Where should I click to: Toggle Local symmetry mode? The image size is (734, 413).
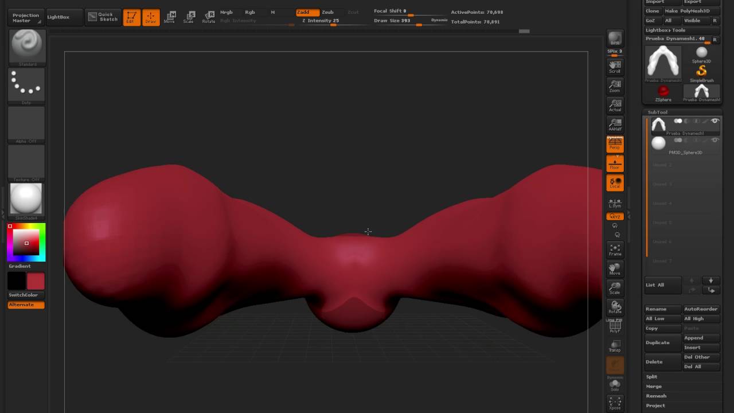click(615, 183)
